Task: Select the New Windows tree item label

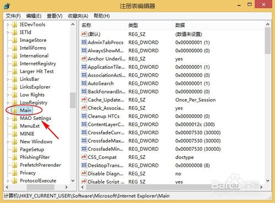Action: 36,142
